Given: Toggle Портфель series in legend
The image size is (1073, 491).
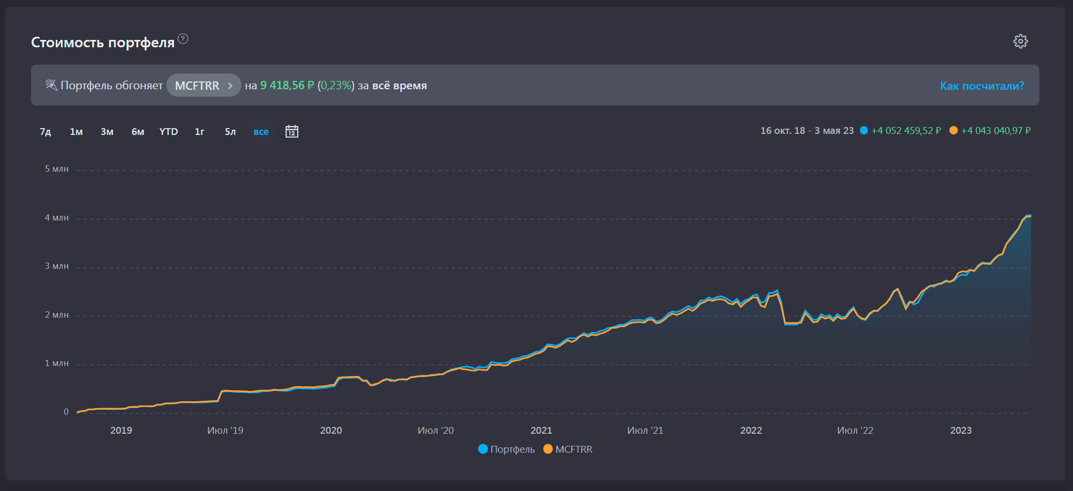Looking at the screenshot, I should (507, 449).
